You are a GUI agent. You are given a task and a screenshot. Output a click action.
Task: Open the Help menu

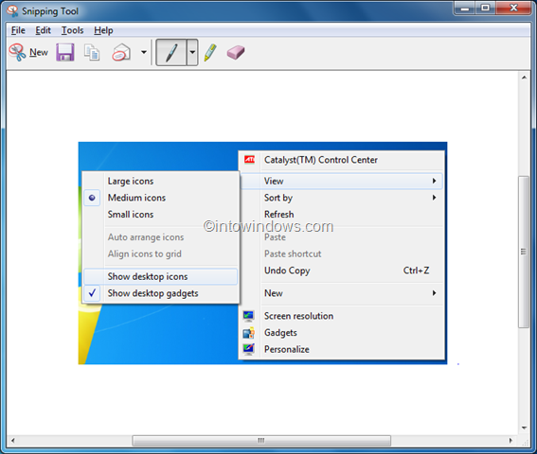pyautogui.click(x=103, y=30)
